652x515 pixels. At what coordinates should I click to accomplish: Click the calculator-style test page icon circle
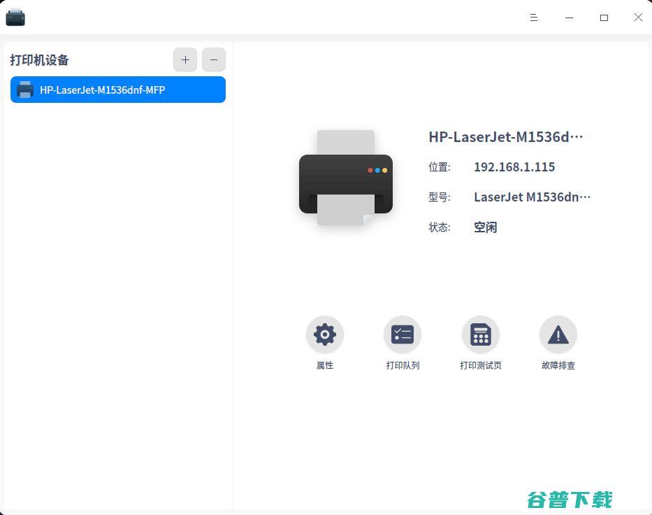point(480,334)
